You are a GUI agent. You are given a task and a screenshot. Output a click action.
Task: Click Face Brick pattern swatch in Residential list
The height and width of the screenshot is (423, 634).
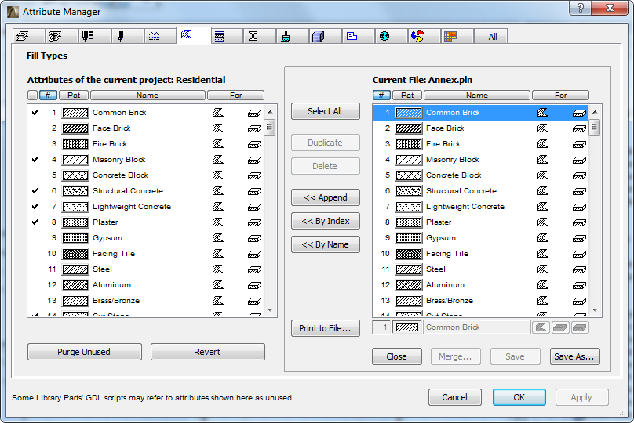pyautogui.click(x=75, y=128)
